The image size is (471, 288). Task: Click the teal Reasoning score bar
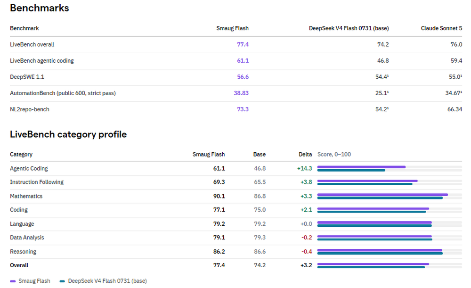pyautogui.click(x=380, y=254)
